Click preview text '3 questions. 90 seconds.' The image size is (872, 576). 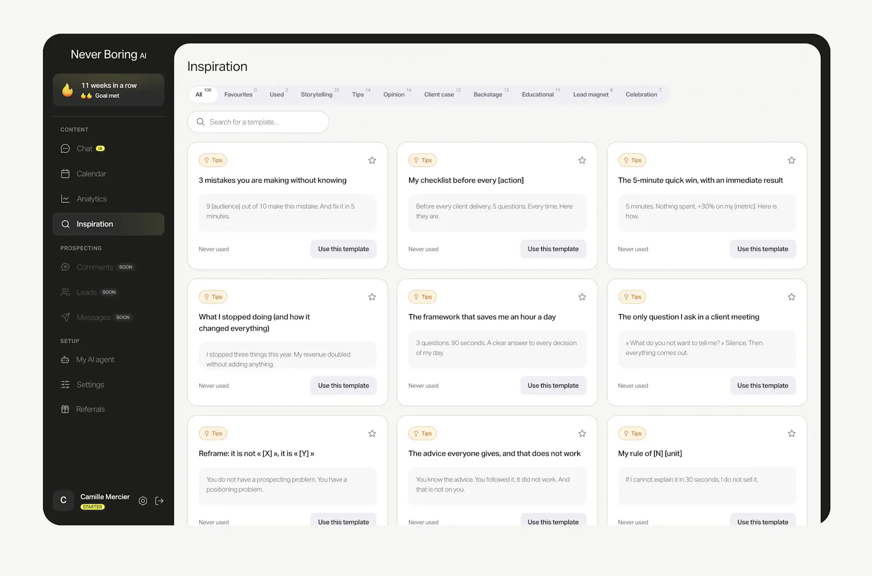(x=496, y=348)
